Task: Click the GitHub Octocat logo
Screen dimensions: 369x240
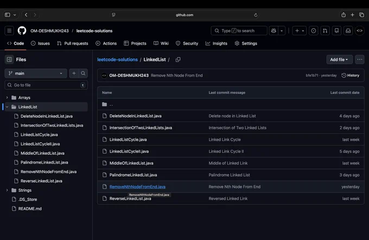Action: coord(22,30)
